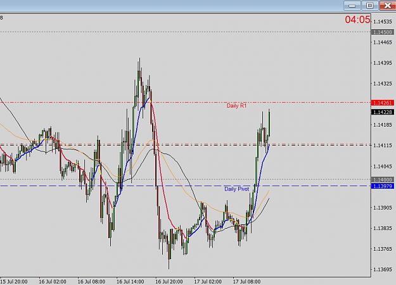This screenshot has height=285, width=396.
Task: Click the 1.13765 price scale value
Action: 383,249
